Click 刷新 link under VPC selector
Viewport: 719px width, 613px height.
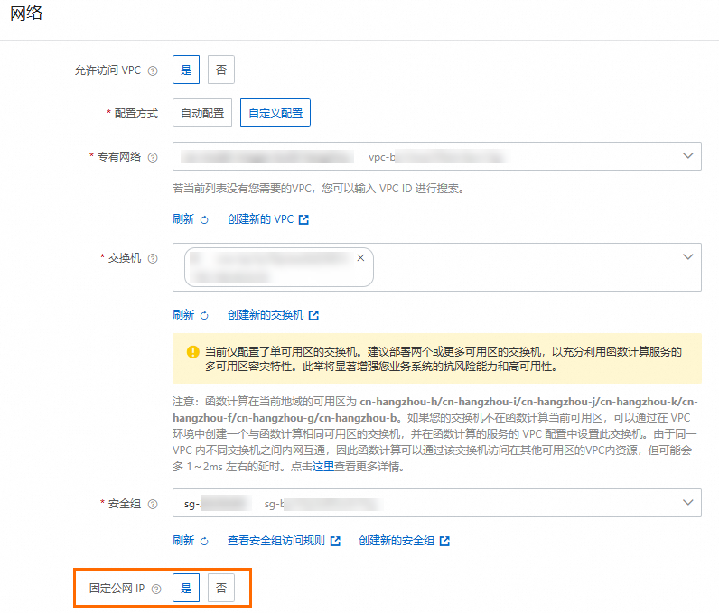point(183,219)
